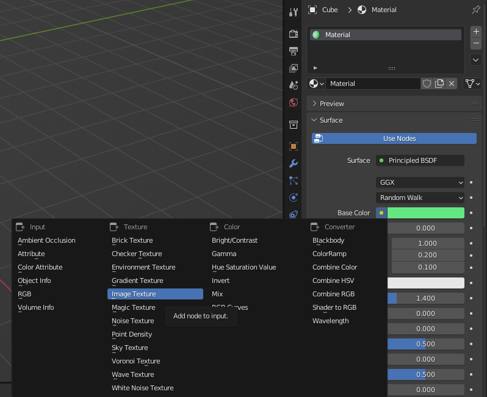The image size is (487, 397).
Task: Toggle animate dot beside lower 0.500 slider
Action: tap(471, 374)
